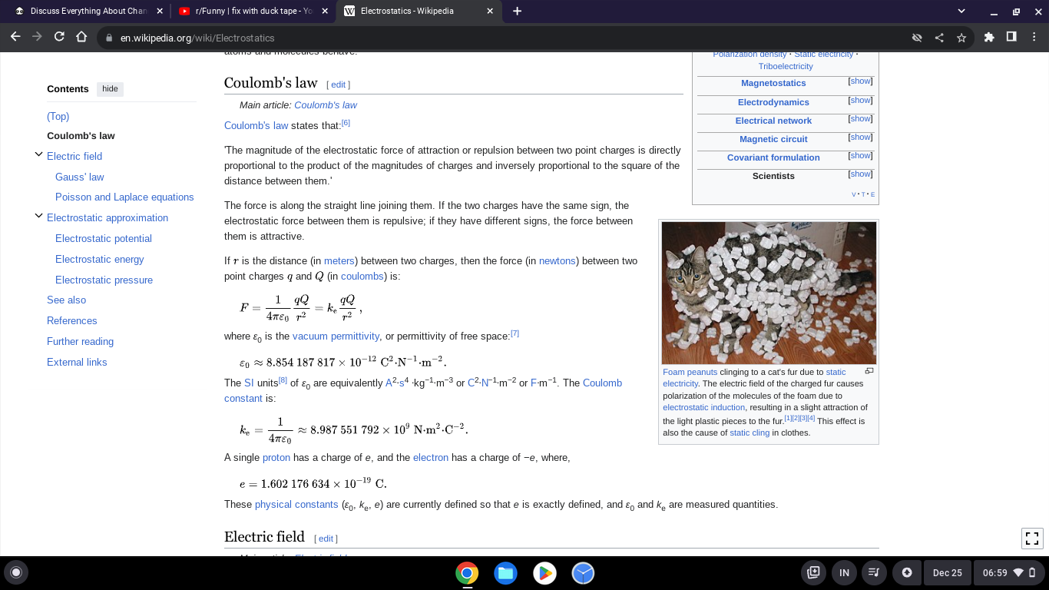Close the r/Funny YouTube tab
The image size is (1049, 590).
click(325, 11)
